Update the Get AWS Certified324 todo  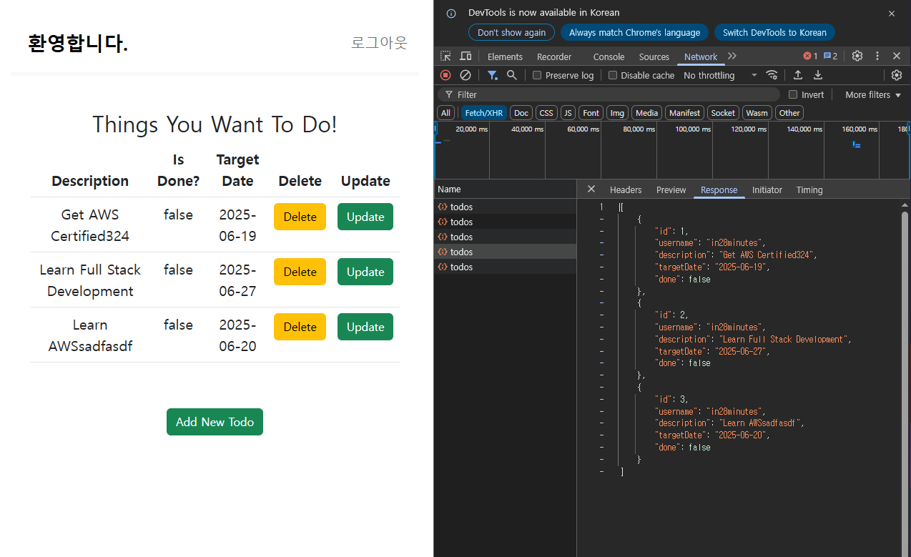(x=365, y=217)
